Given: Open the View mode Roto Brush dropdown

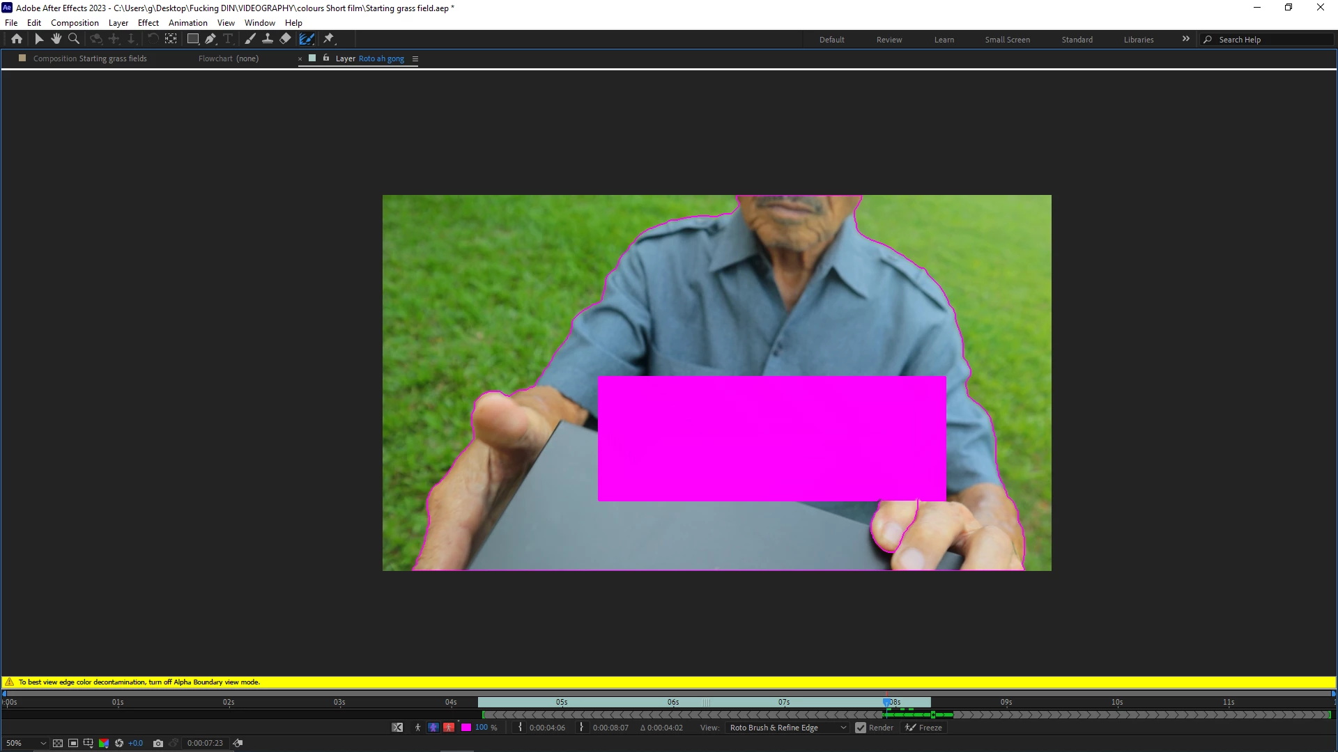Looking at the screenshot, I should click(787, 728).
